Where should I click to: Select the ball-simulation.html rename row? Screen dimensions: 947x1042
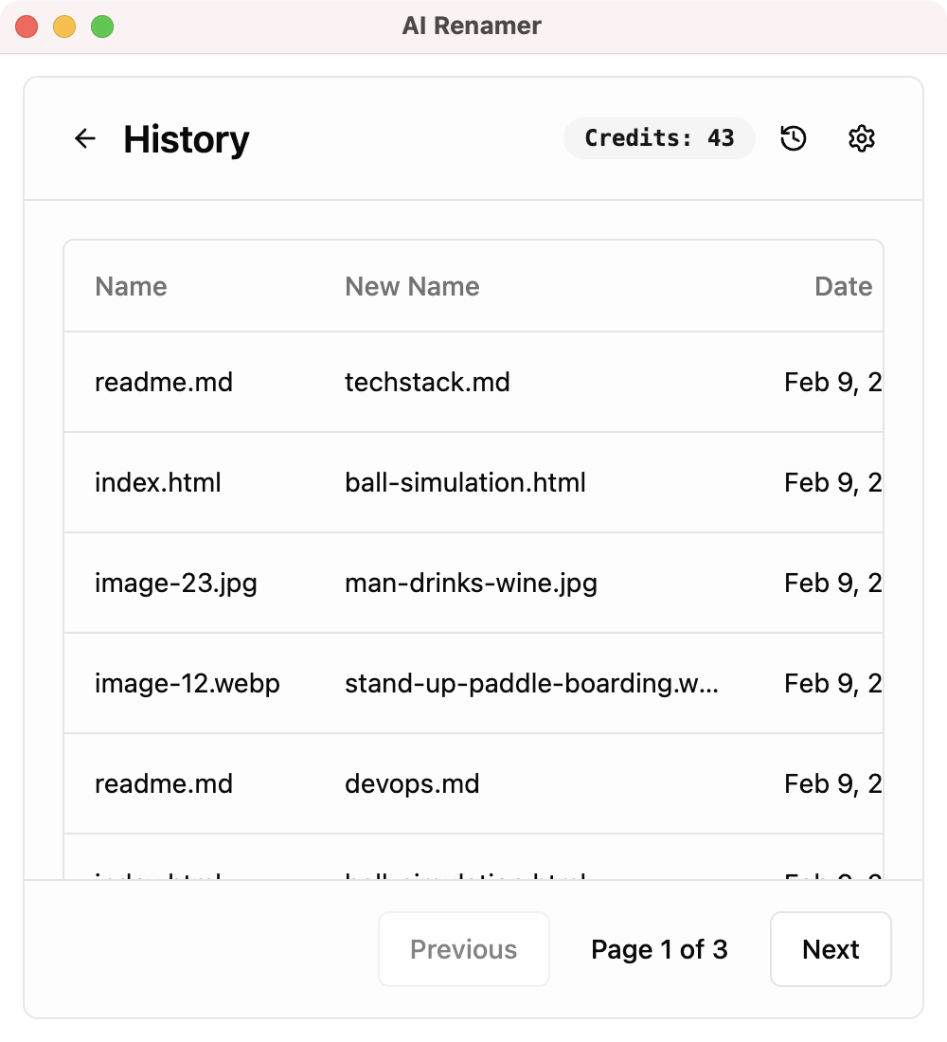pyautogui.click(x=464, y=482)
